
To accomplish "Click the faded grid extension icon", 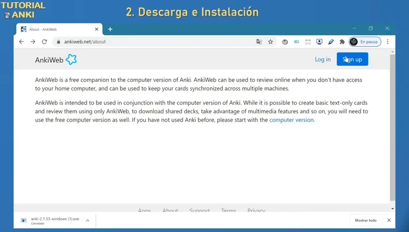I will pos(308,41).
